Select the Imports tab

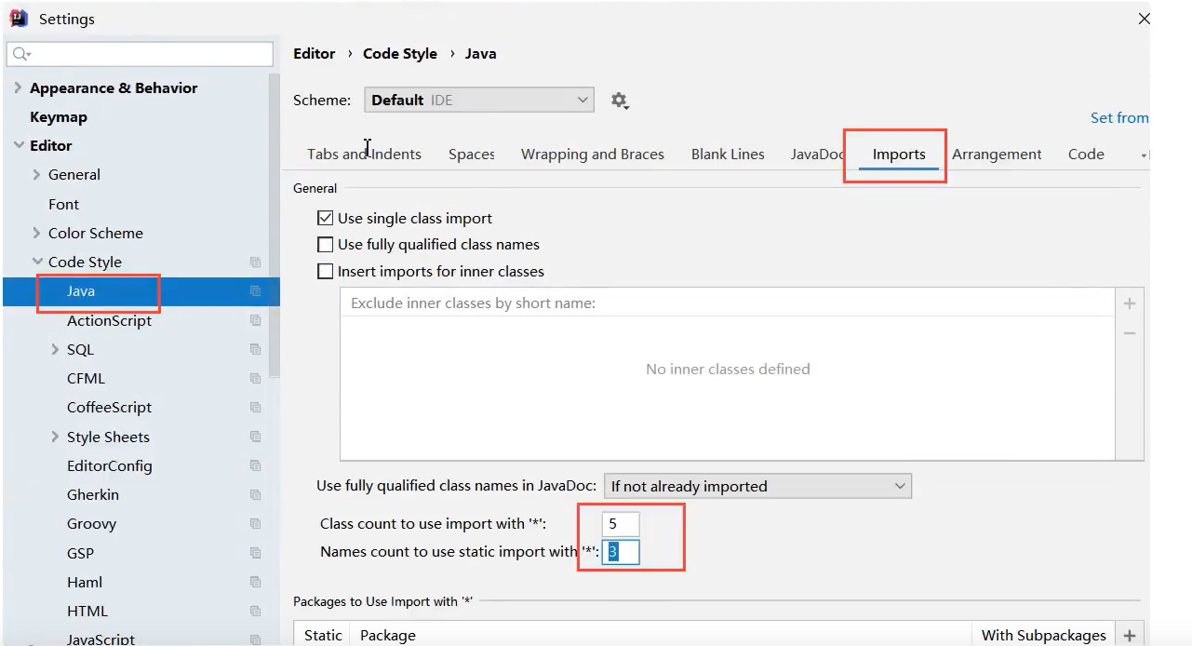tap(899, 155)
